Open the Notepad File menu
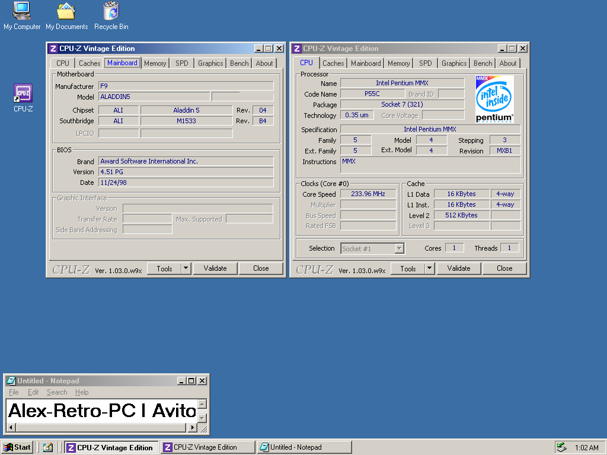The width and height of the screenshot is (607, 455). (13, 392)
